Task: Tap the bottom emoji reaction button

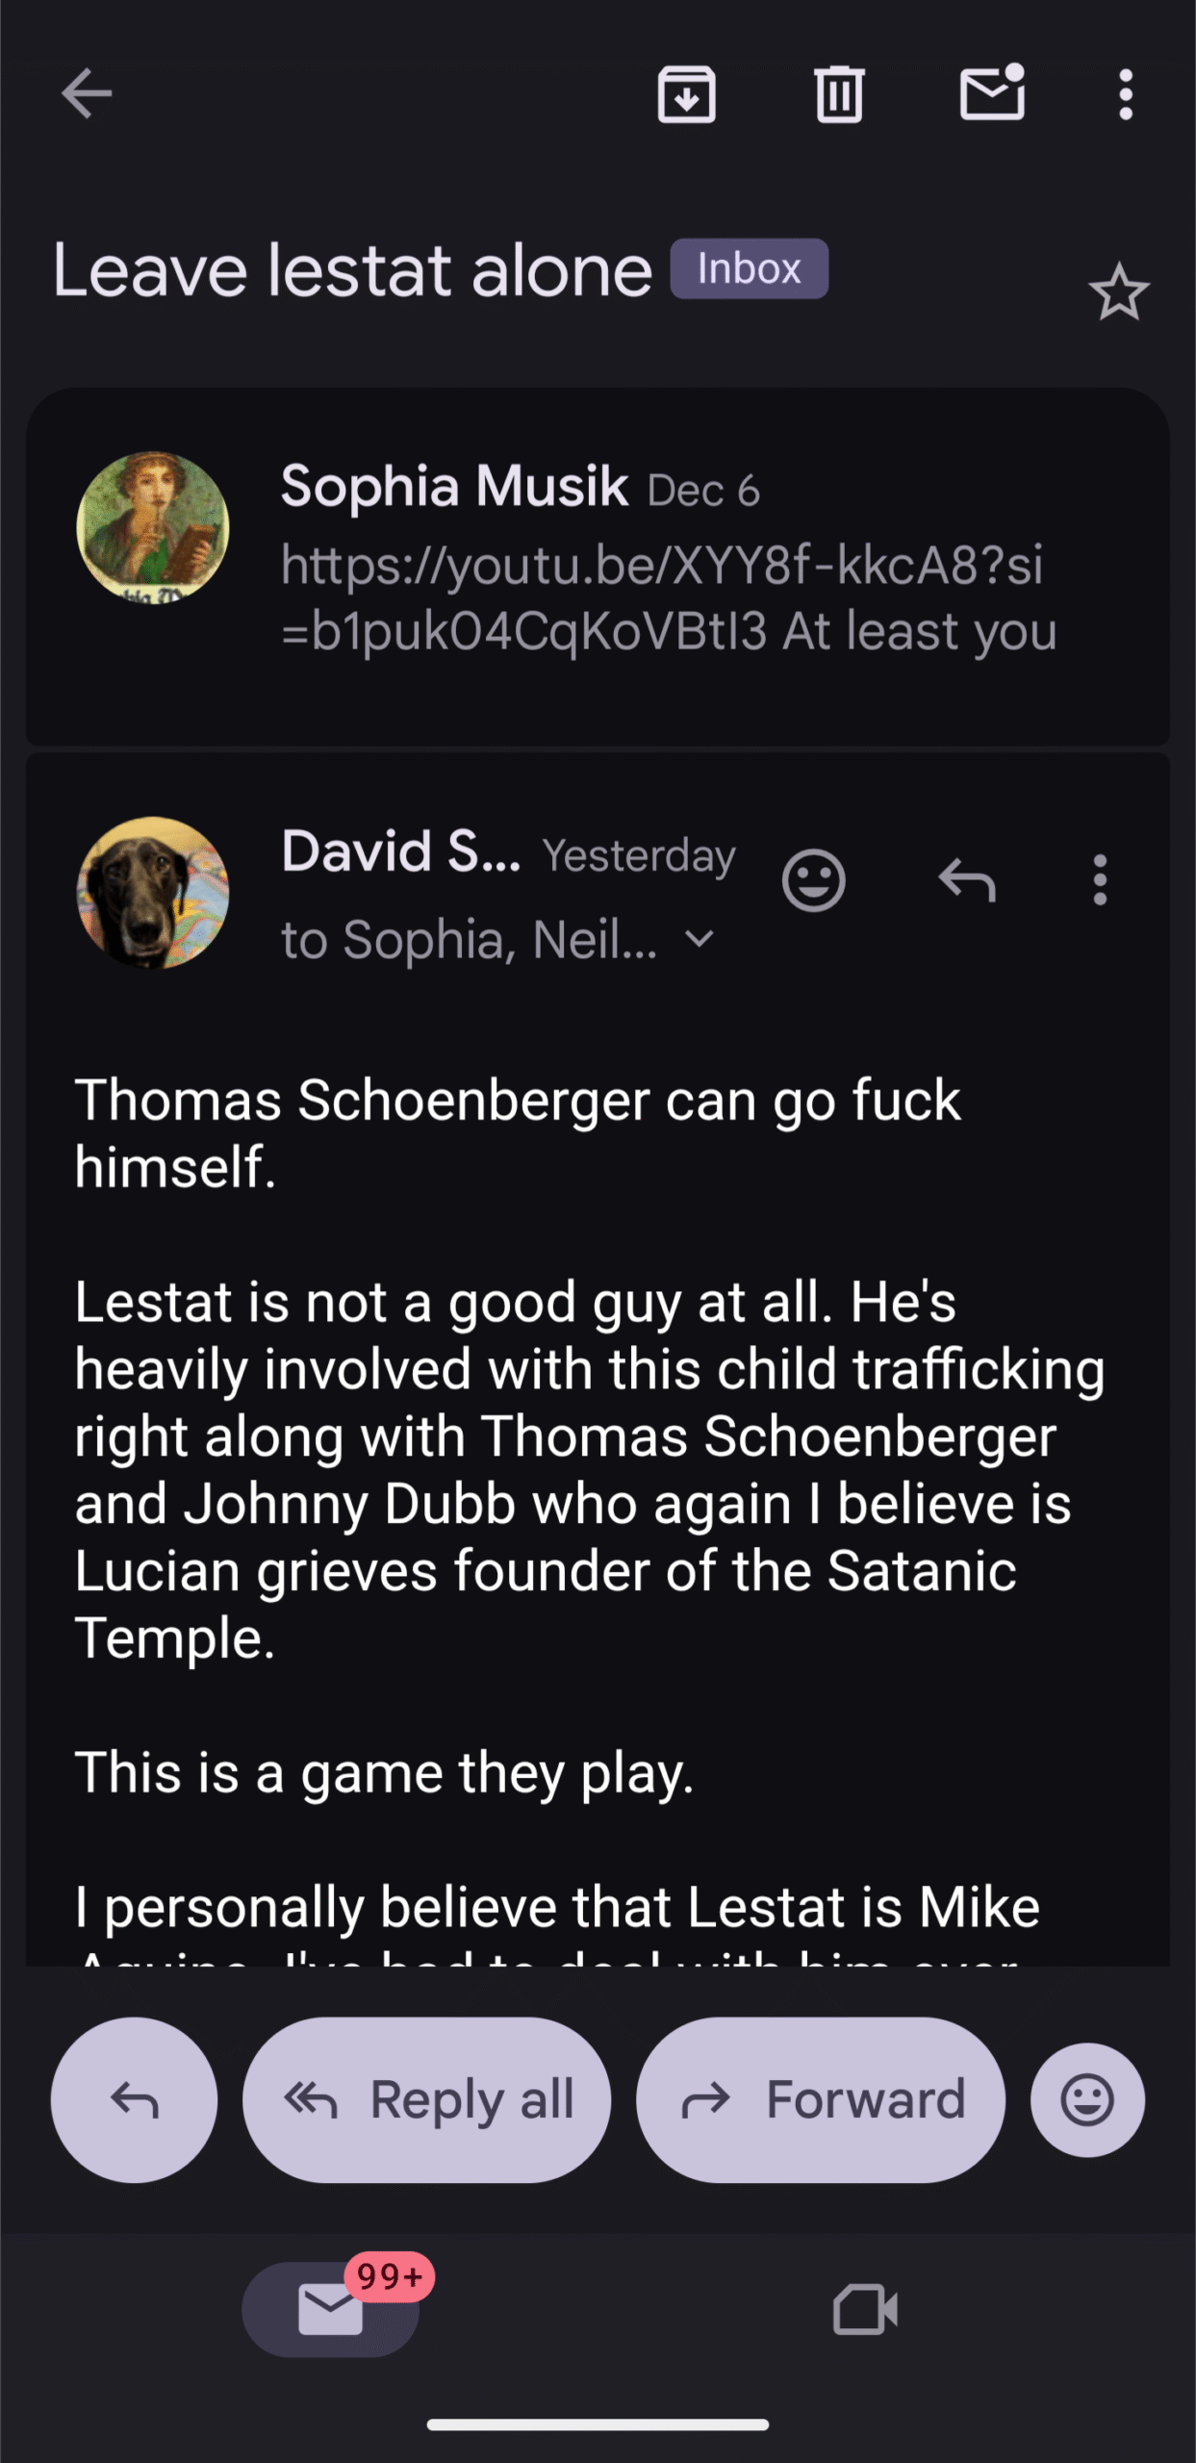Action: [1087, 2099]
